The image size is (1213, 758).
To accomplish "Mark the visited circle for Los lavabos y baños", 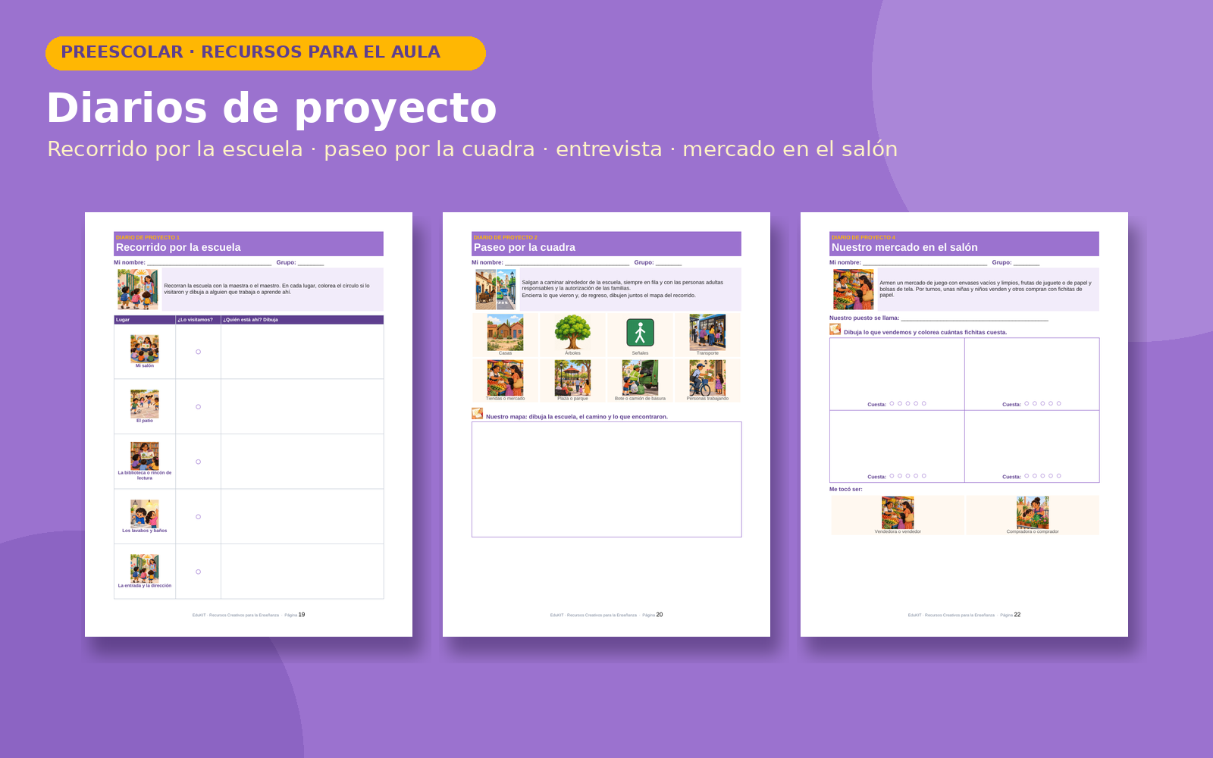I will 199,517.
